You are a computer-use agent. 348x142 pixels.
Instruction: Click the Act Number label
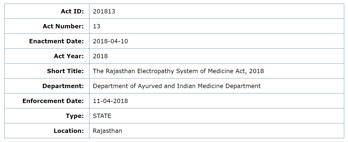pyautogui.click(x=63, y=26)
